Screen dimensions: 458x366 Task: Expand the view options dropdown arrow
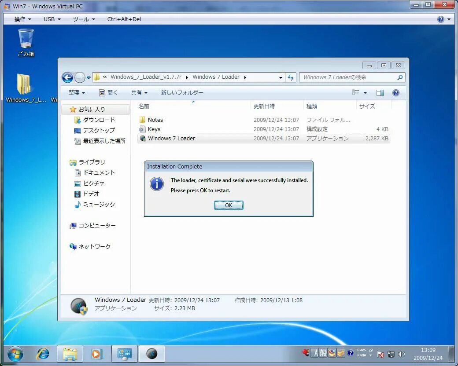click(365, 93)
